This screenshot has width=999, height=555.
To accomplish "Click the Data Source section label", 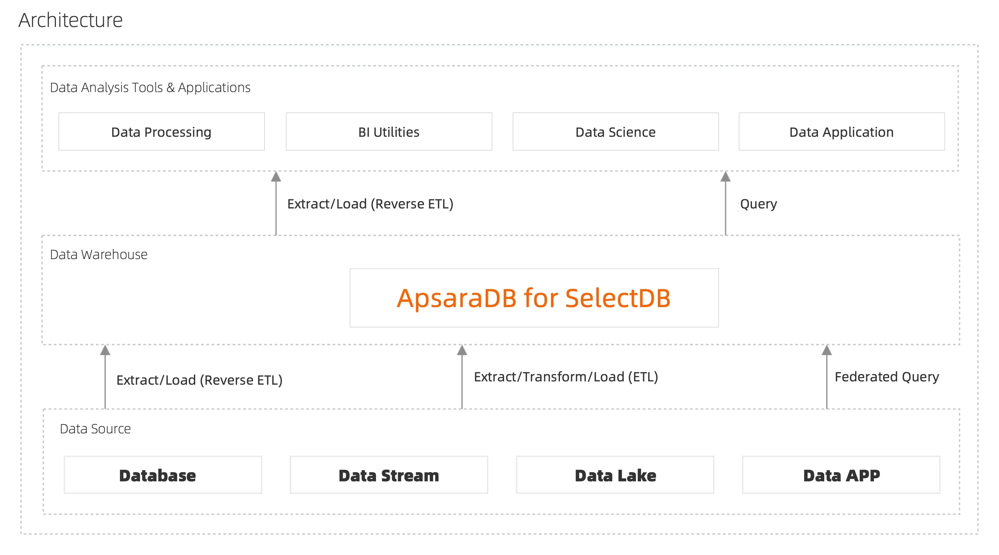I will point(95,429).
